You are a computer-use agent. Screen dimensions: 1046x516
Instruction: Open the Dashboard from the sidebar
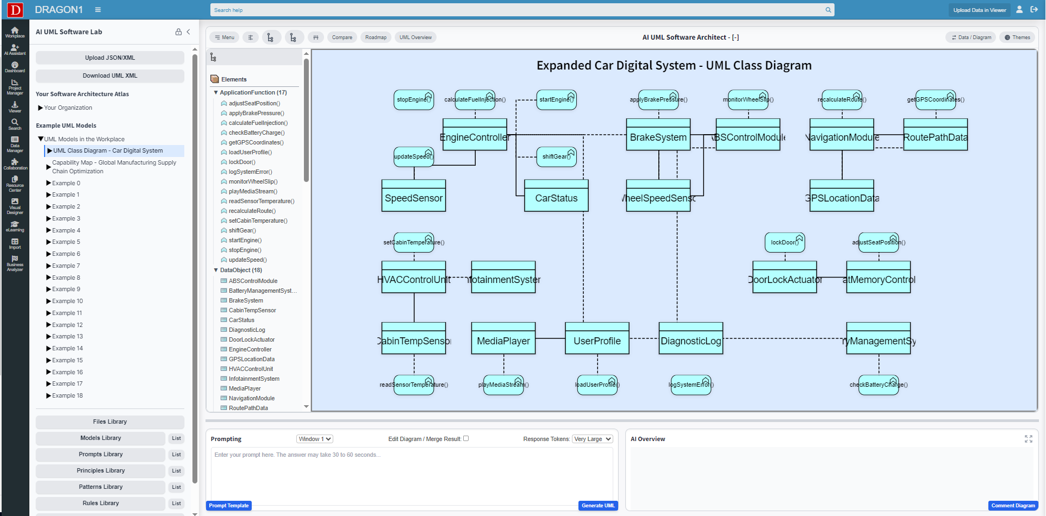[x=15, y=67]
